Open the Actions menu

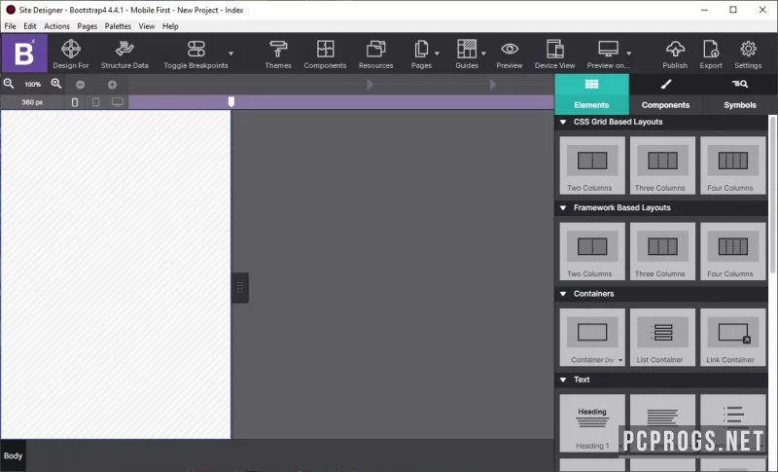click(56, 26)
